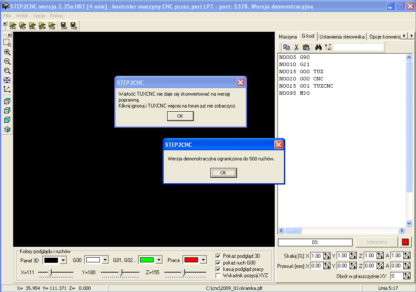Open the G00 color dropdown

[105, 260]
